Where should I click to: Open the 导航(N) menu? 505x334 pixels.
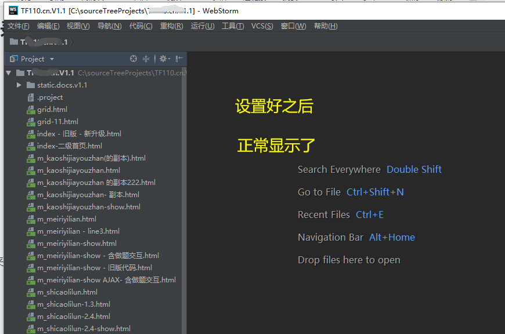[110, 26]
